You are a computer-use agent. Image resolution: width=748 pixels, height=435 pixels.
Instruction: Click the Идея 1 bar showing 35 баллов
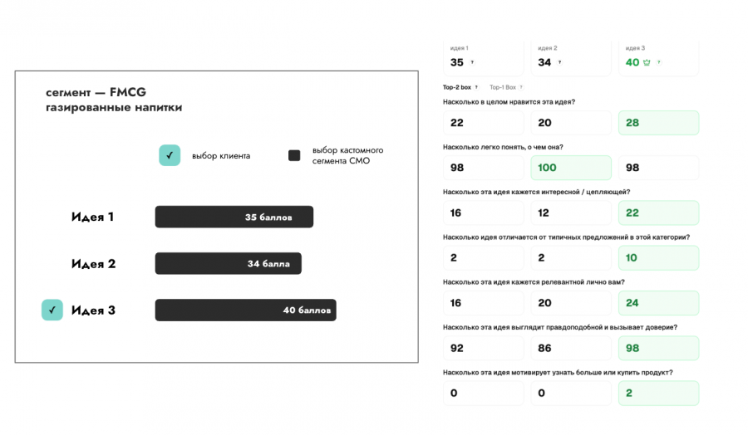point(234,217)
